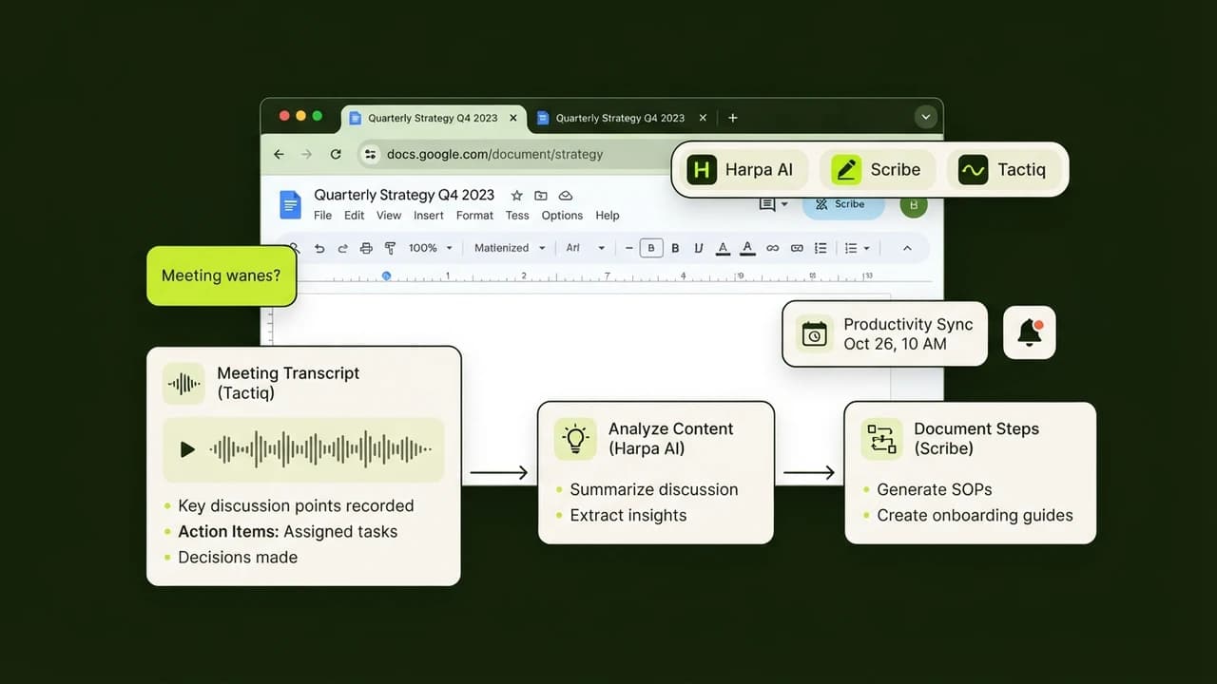Check the cloud save status icon
The width and height of the screenshot is (1217, 684).
tap(566, 195)
